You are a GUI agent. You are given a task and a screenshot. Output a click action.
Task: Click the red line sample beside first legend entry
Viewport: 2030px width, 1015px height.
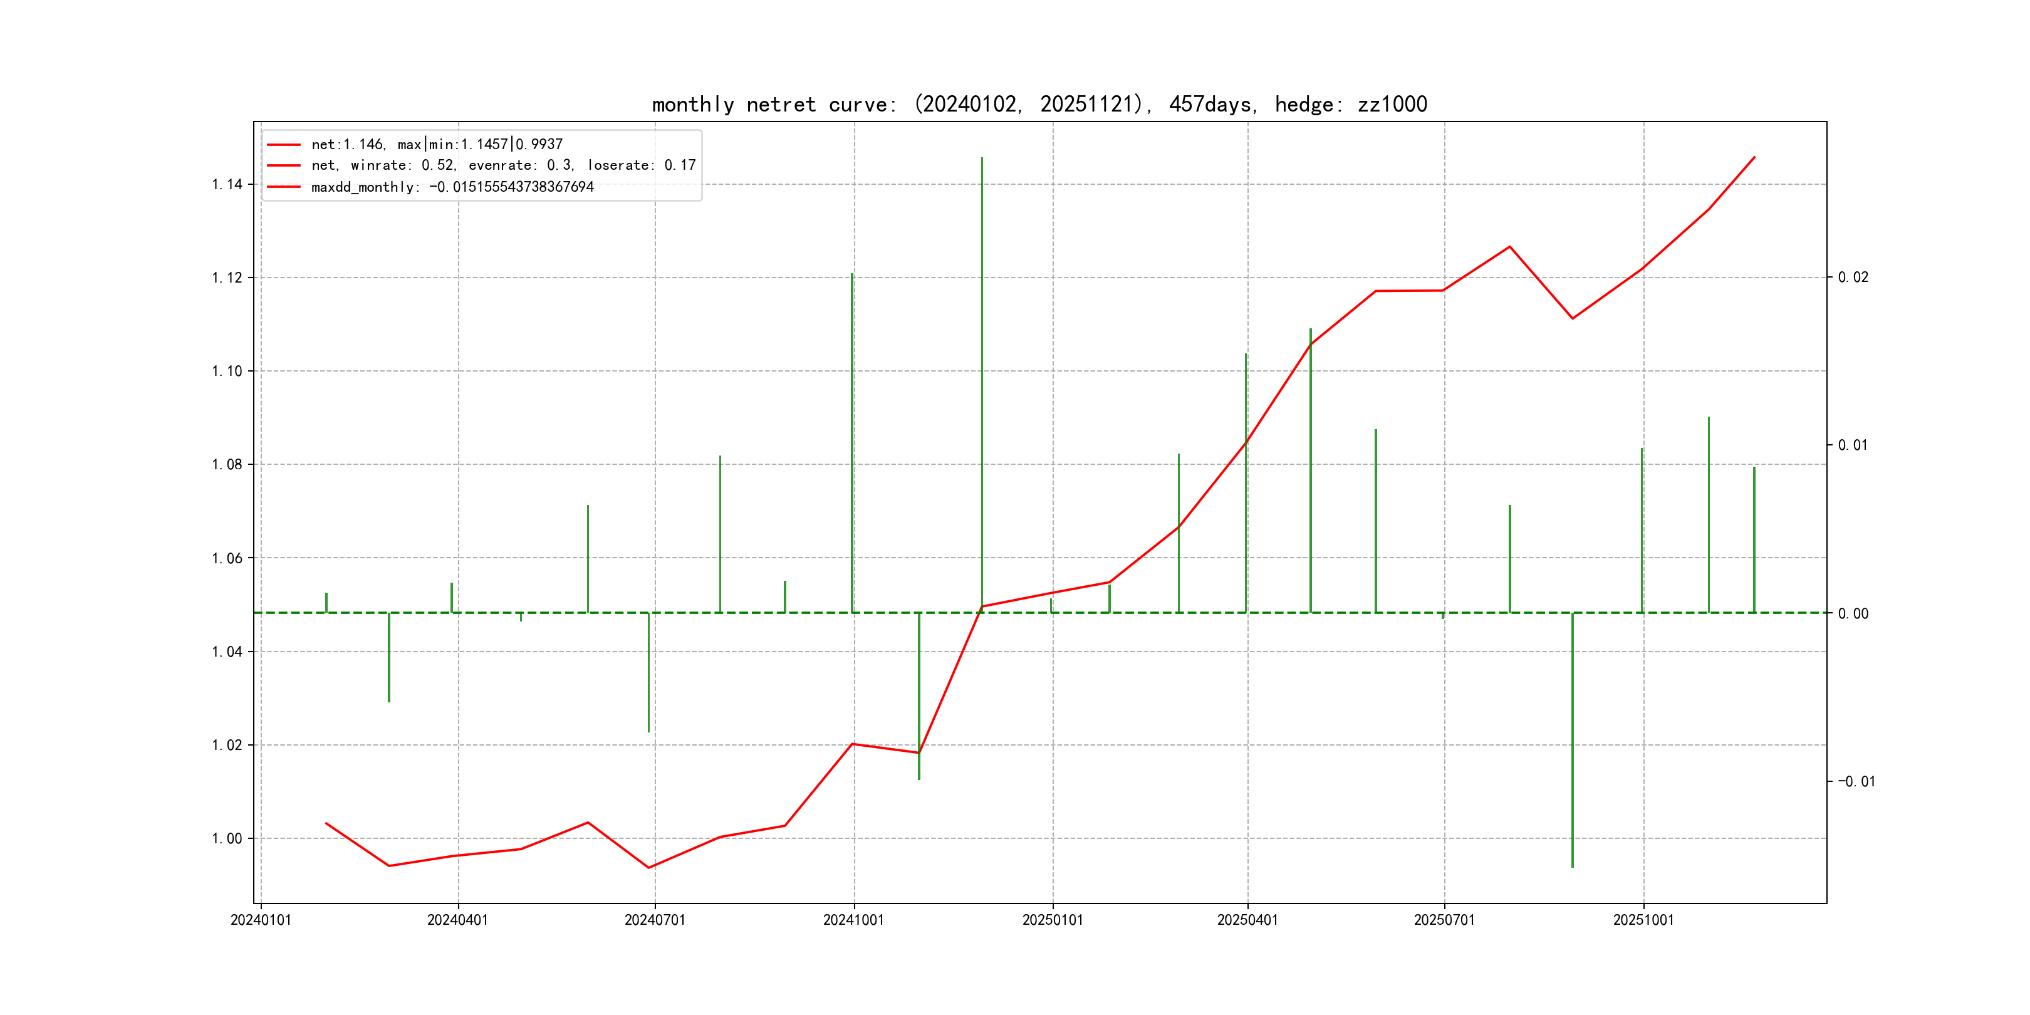click(x=284, y=144)
